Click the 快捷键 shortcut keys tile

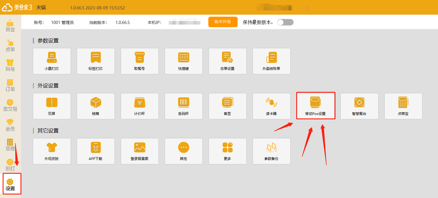tap(184, 61)
